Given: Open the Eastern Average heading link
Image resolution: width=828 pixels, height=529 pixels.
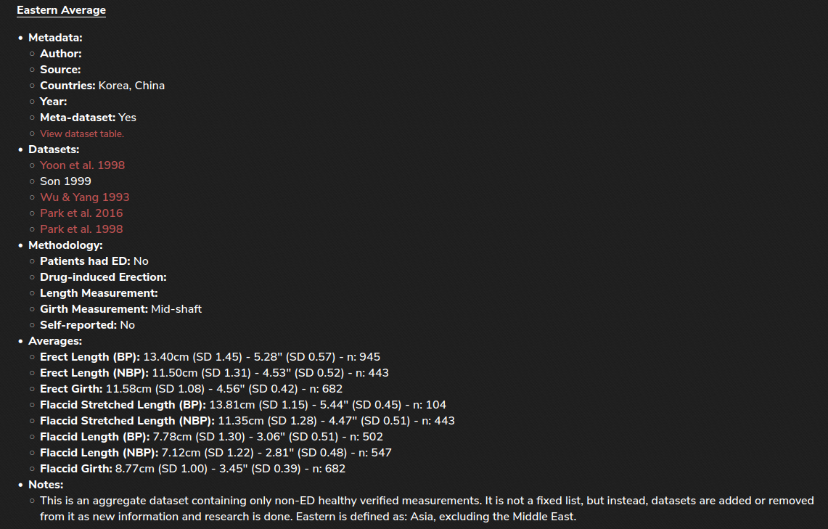Looking at the screenshot, I should point(61,10).
